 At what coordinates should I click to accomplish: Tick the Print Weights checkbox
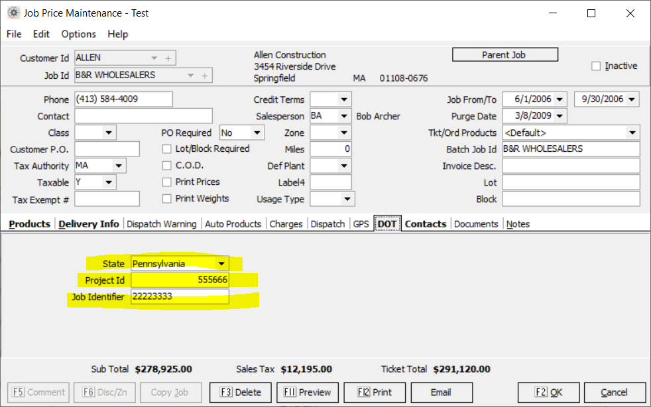click(x=167, y=199)
